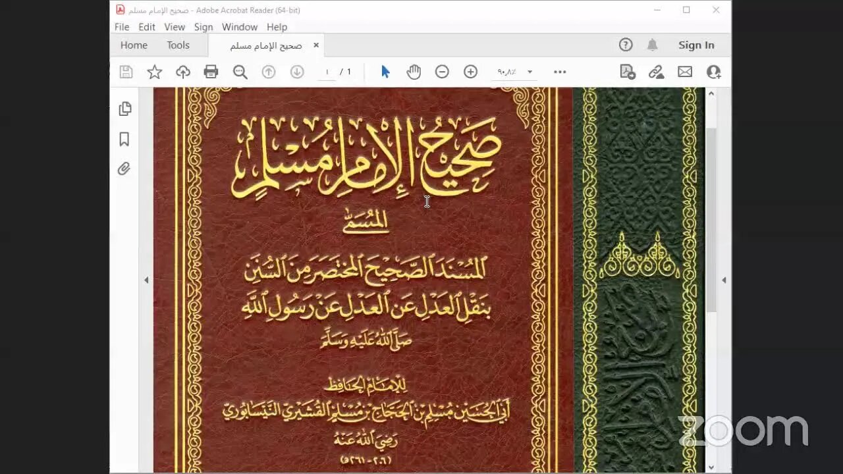Screen dimensions: 843x474
Task: Open help question mark icon
Action: pyautogui.click(x=626, y=45)
